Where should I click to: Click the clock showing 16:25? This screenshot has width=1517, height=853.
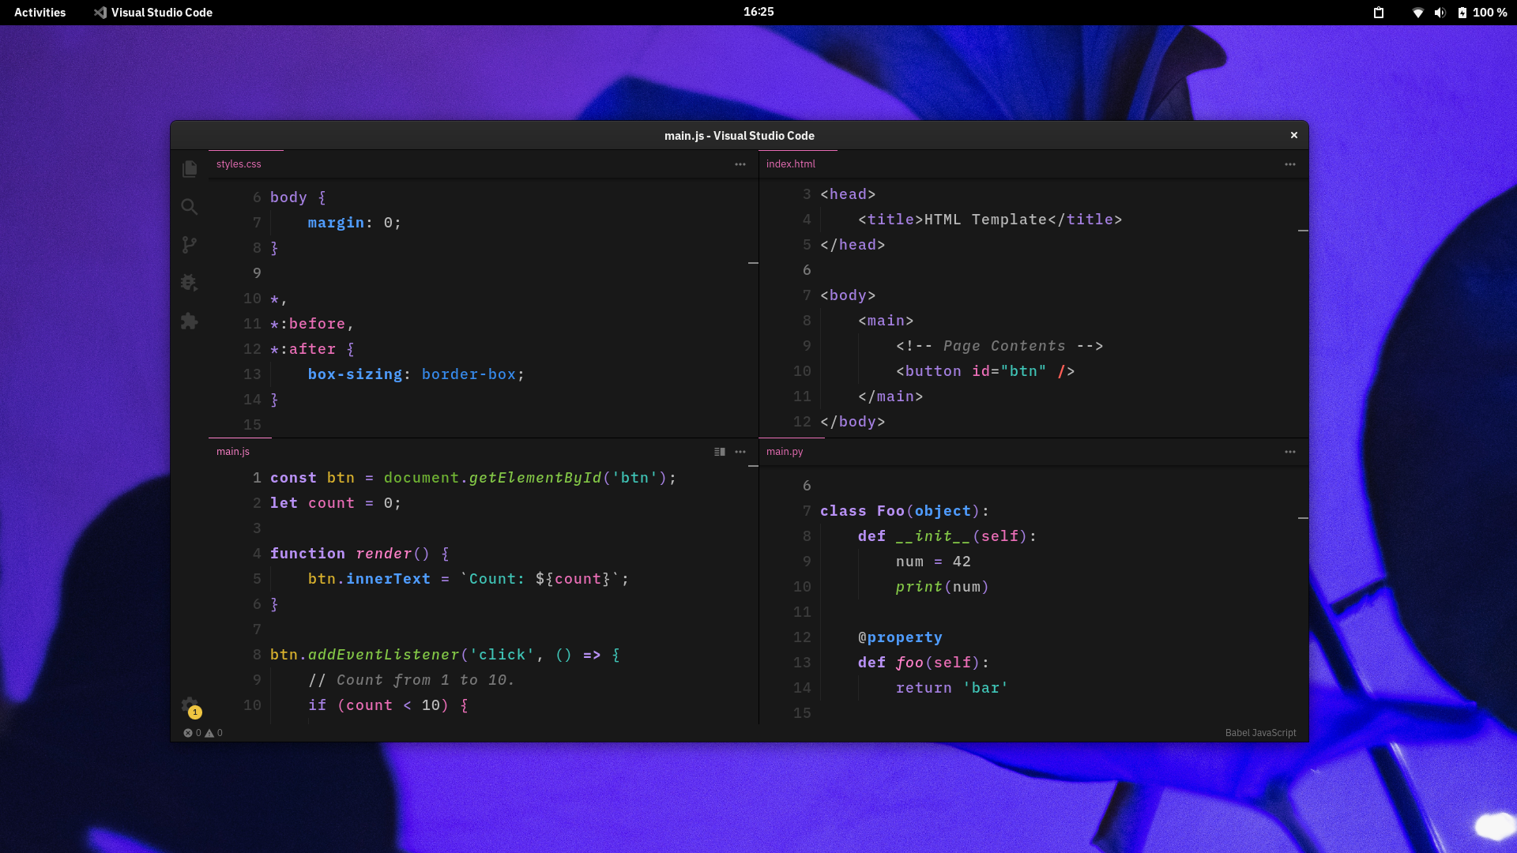(x=758, y=12)
